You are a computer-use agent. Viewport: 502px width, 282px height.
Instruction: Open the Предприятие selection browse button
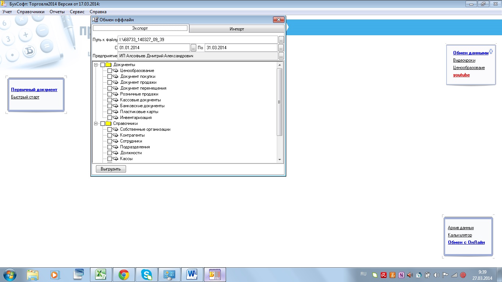(x=281, y=57)
